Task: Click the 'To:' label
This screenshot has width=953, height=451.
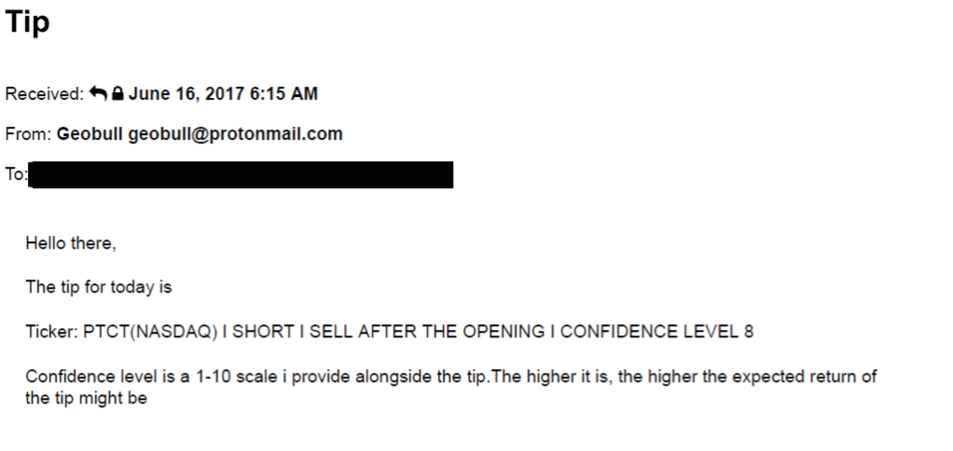Action: 17,175
